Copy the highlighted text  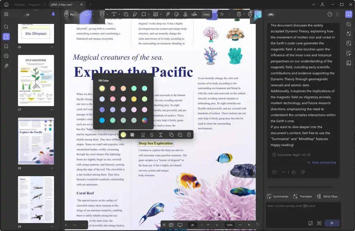(x=171, y=135)
